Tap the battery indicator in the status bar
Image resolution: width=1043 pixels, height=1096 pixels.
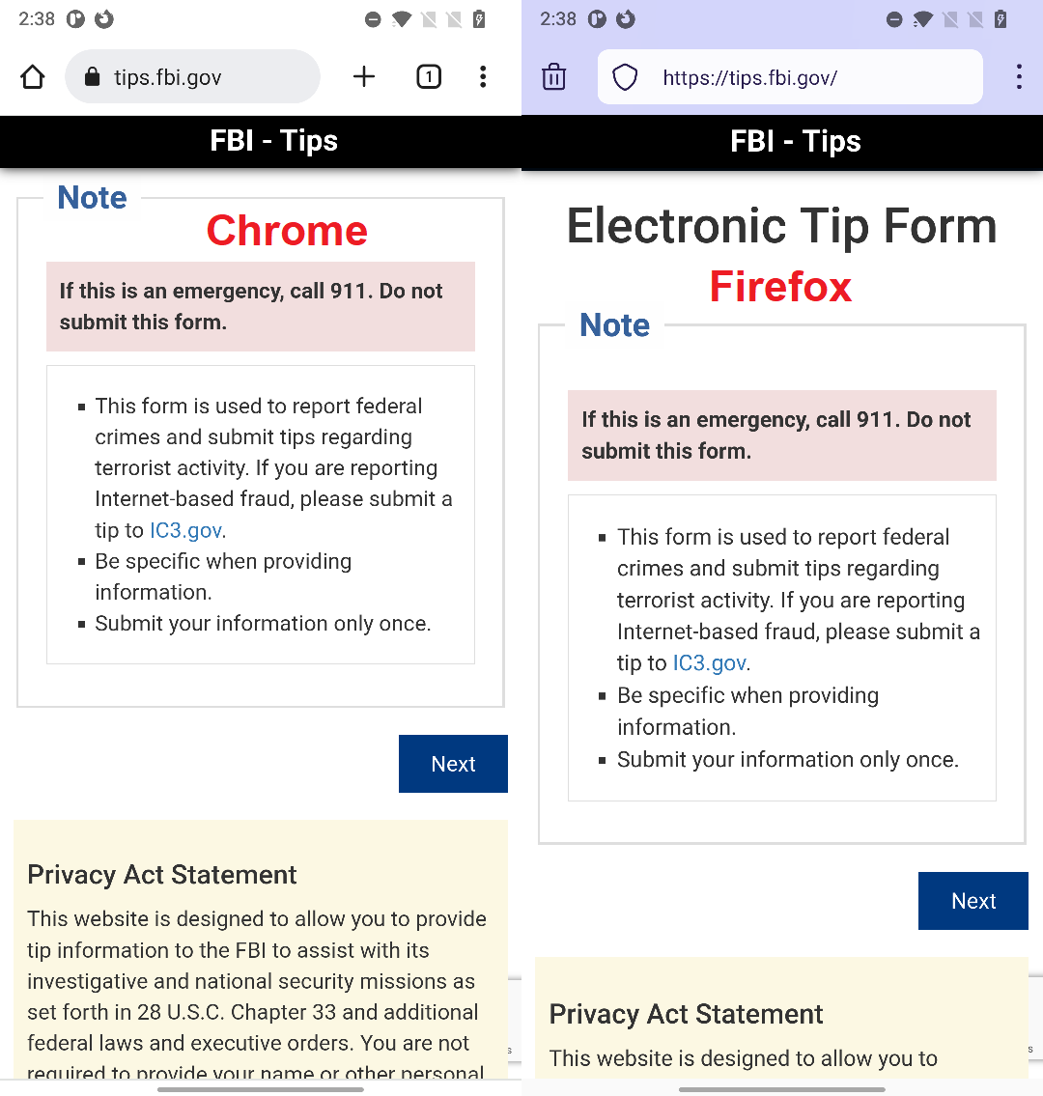coord(480,18)
